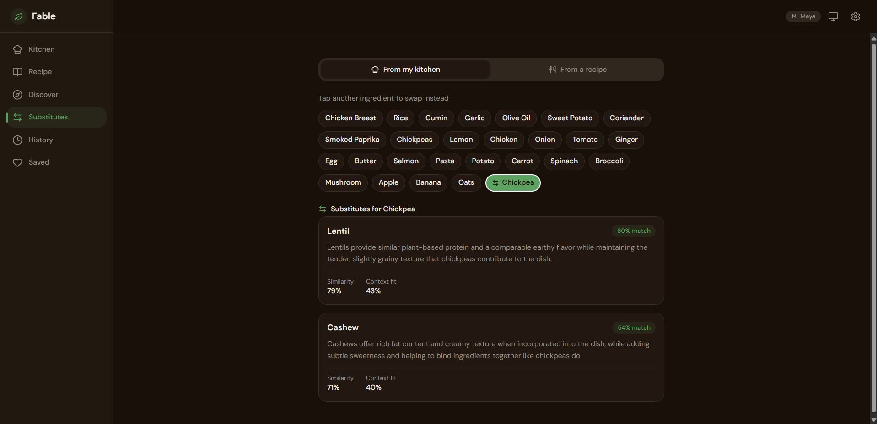Tap the Oats chip
Screen dimensions: 877x424
(466, 182)
